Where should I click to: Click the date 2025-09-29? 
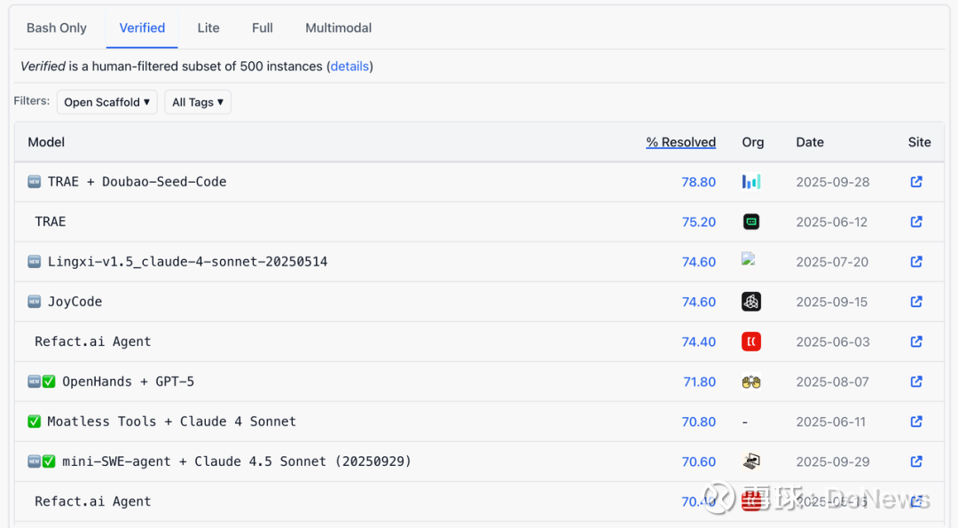(x=833, y=462)
